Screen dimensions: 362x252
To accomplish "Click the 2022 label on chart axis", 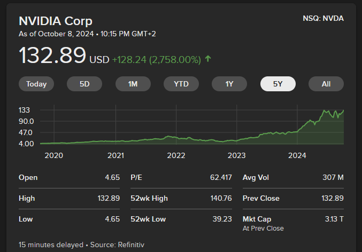I will pos(176,155).
